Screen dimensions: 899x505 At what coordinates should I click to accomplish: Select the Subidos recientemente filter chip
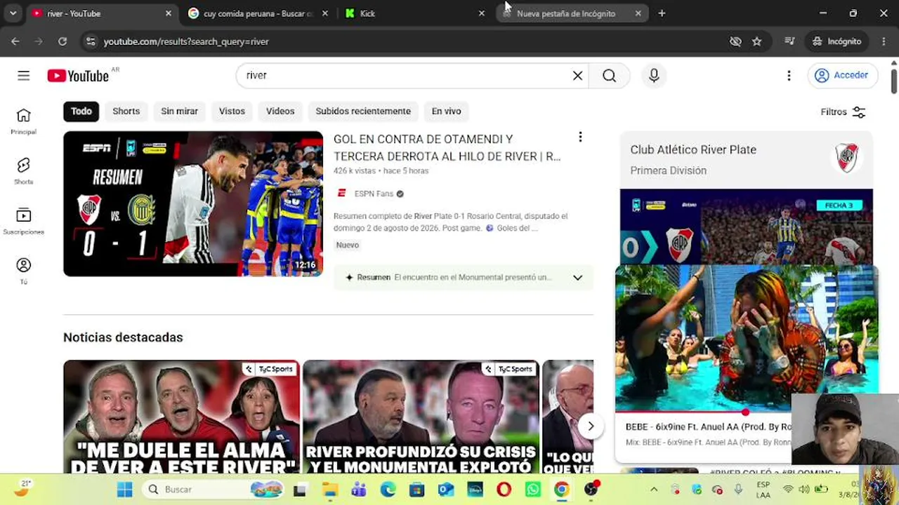363,112
